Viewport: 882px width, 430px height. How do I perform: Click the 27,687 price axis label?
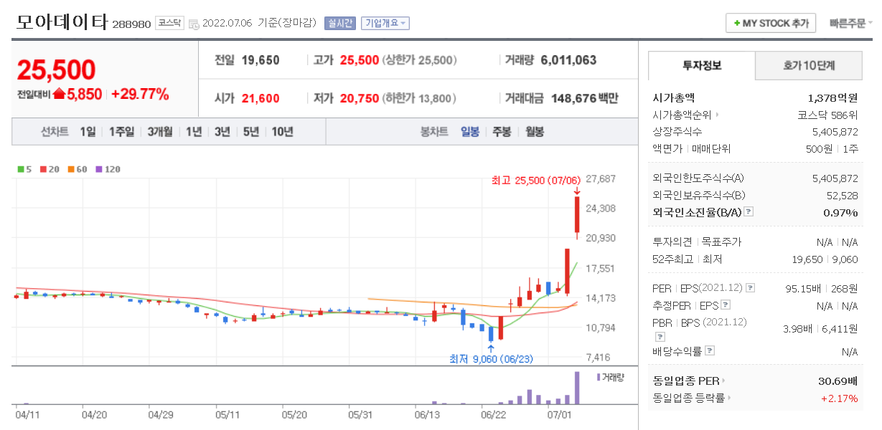pos(601,178)
